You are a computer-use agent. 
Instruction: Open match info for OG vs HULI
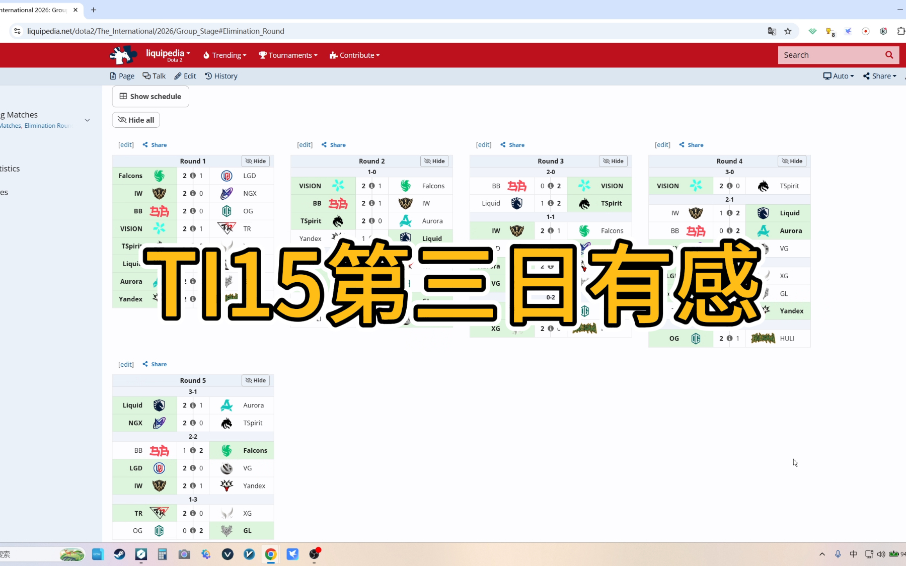(729, 338)
